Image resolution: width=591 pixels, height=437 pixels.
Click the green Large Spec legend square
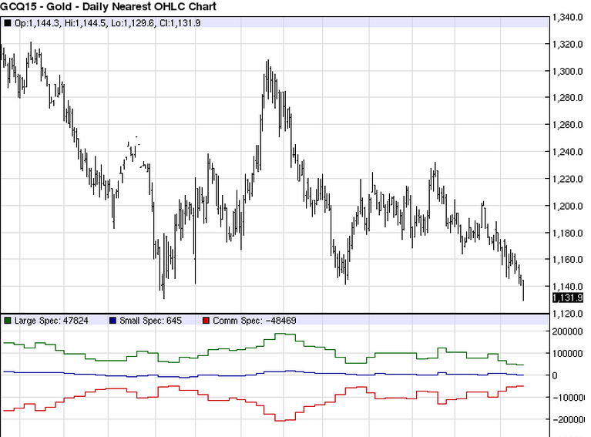click(x=7, y=321)
